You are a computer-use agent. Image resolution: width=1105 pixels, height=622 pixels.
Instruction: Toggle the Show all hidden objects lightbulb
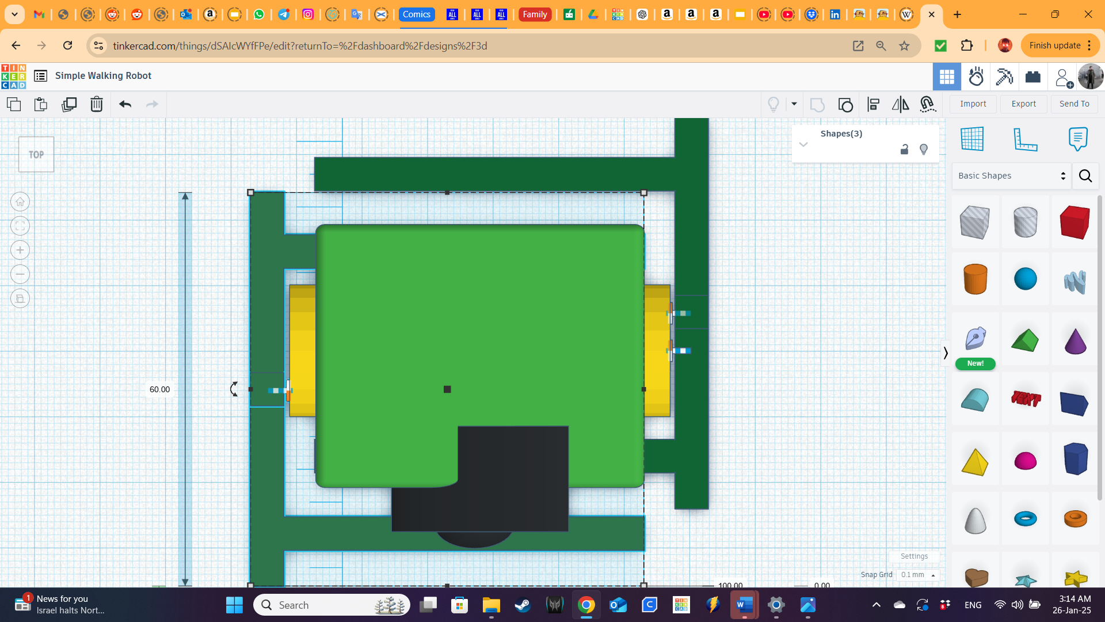tap(773, 104)
